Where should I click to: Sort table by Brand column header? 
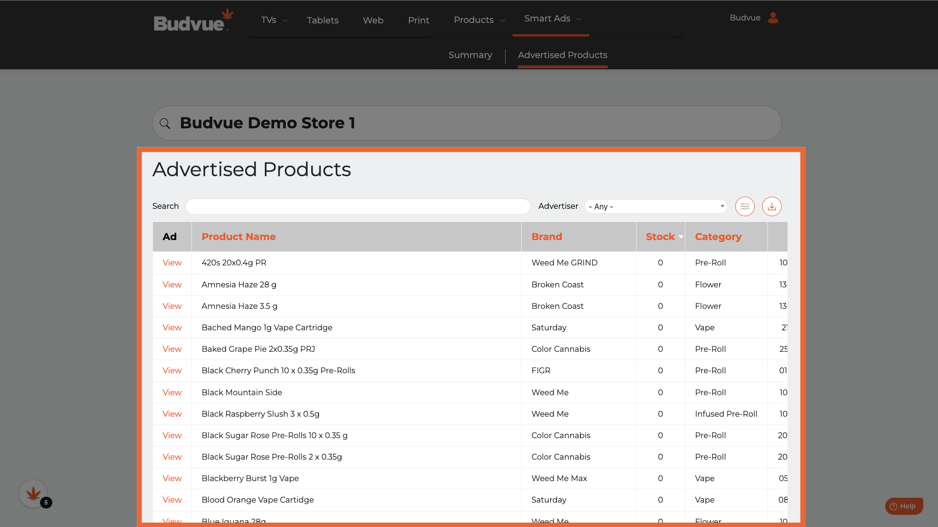pos(547,237)
